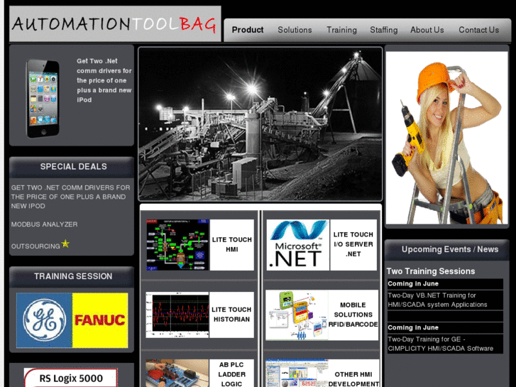Click the Special Deals header
The height and width of the screenshot is (387, 516).
(72, 167)
